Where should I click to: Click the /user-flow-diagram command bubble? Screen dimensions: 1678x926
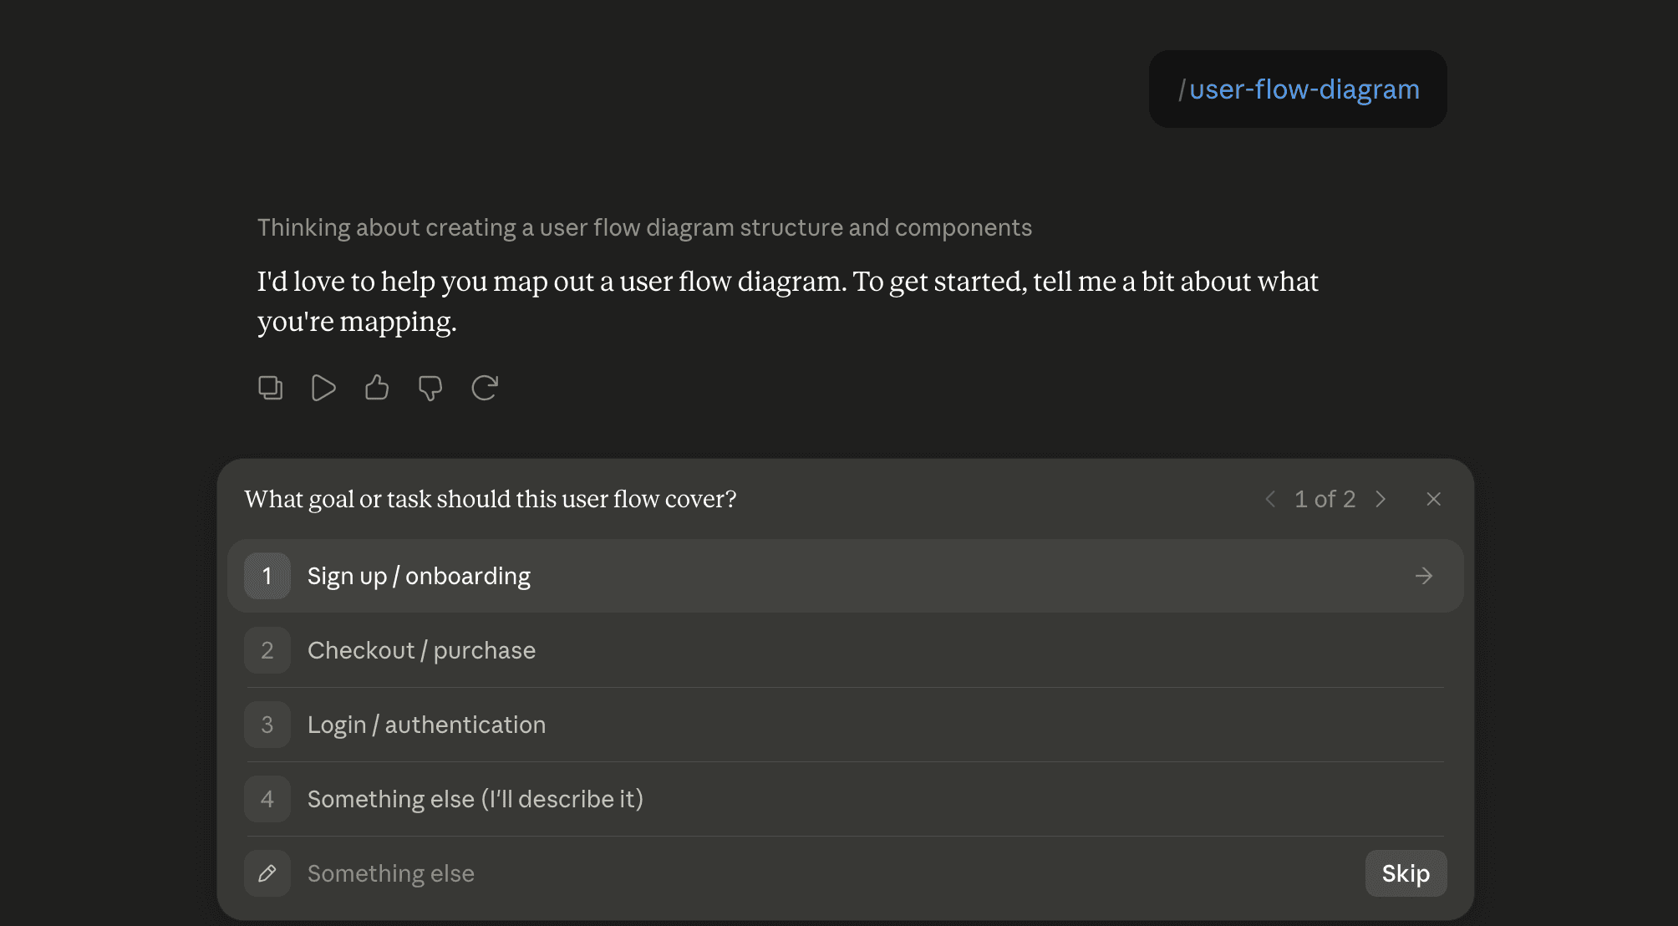[1298, 89]
